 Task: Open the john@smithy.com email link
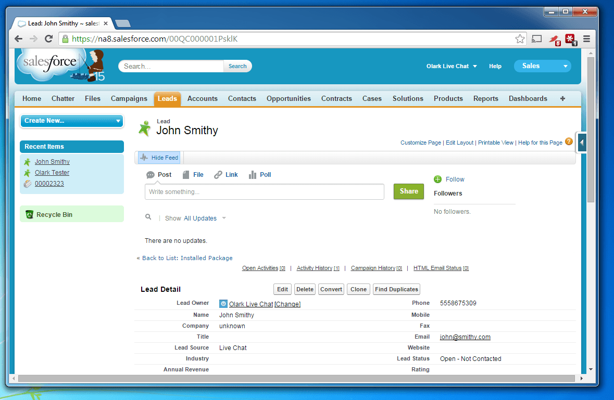point(465,337)
